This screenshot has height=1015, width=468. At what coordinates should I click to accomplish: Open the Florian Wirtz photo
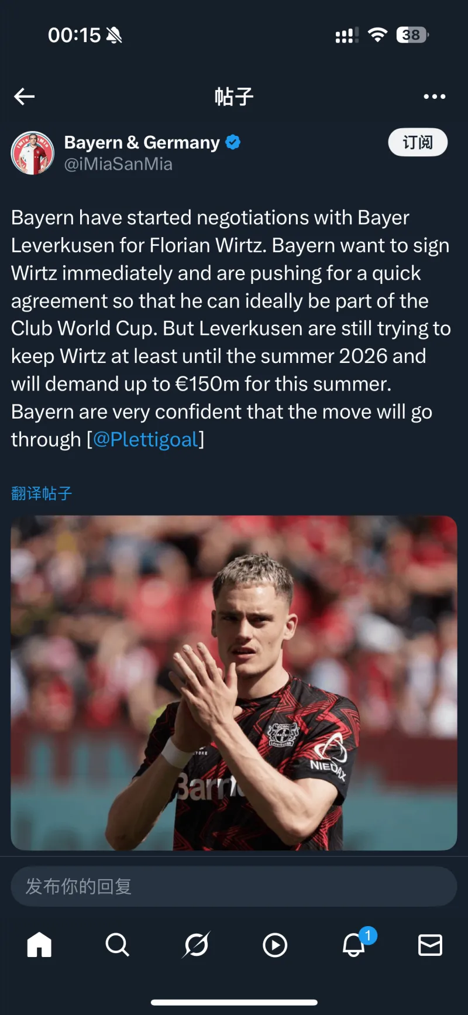[x=234, y=683]
